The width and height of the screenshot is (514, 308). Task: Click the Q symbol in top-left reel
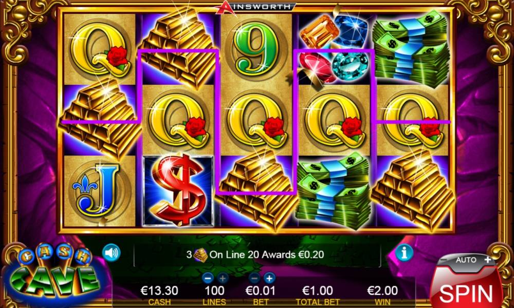click(x=100, y=49)
